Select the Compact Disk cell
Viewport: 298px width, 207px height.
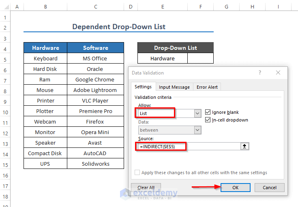point(45,153)
